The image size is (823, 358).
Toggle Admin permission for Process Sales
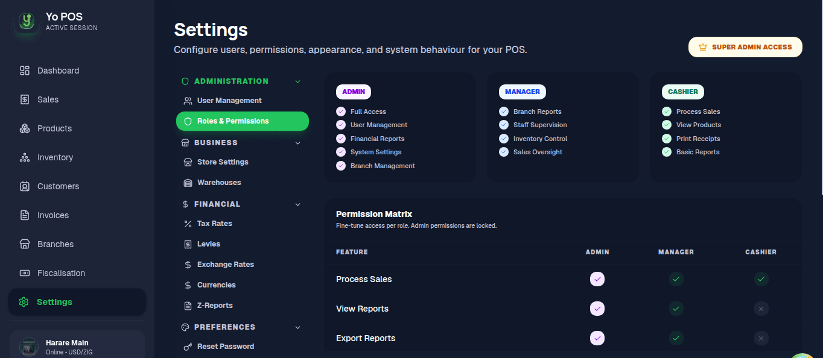click(x=597, y=279)
